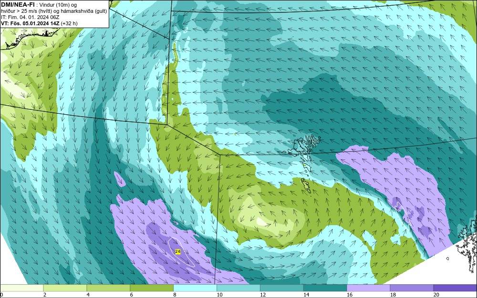Screen dimensions: 477x298
Task: Click the yellow 26 max gust label
Action: [x=178, y=251]
